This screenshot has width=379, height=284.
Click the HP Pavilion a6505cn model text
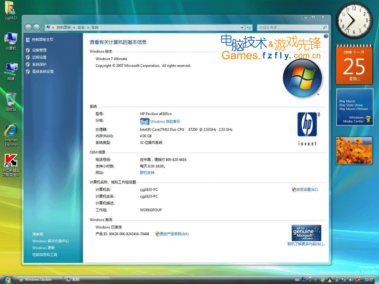click(x=156, y=114)
